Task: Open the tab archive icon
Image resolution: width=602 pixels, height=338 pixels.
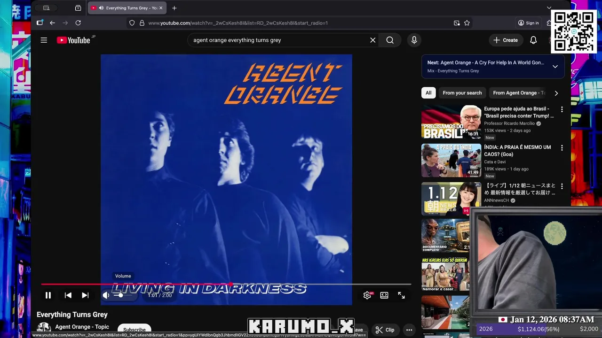Action: click(78, 8)
